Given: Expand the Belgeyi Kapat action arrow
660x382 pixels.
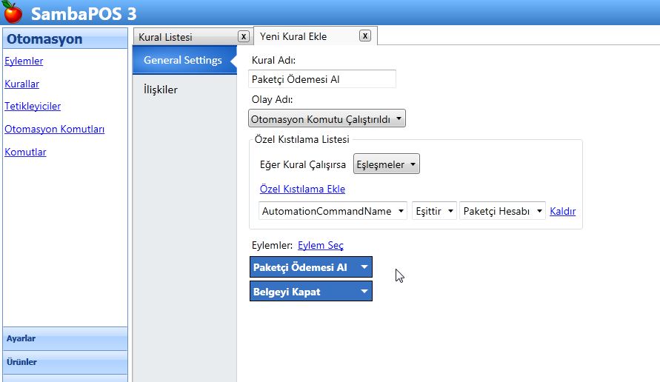Looking at the screenshot, I should [x=364, y=292].
